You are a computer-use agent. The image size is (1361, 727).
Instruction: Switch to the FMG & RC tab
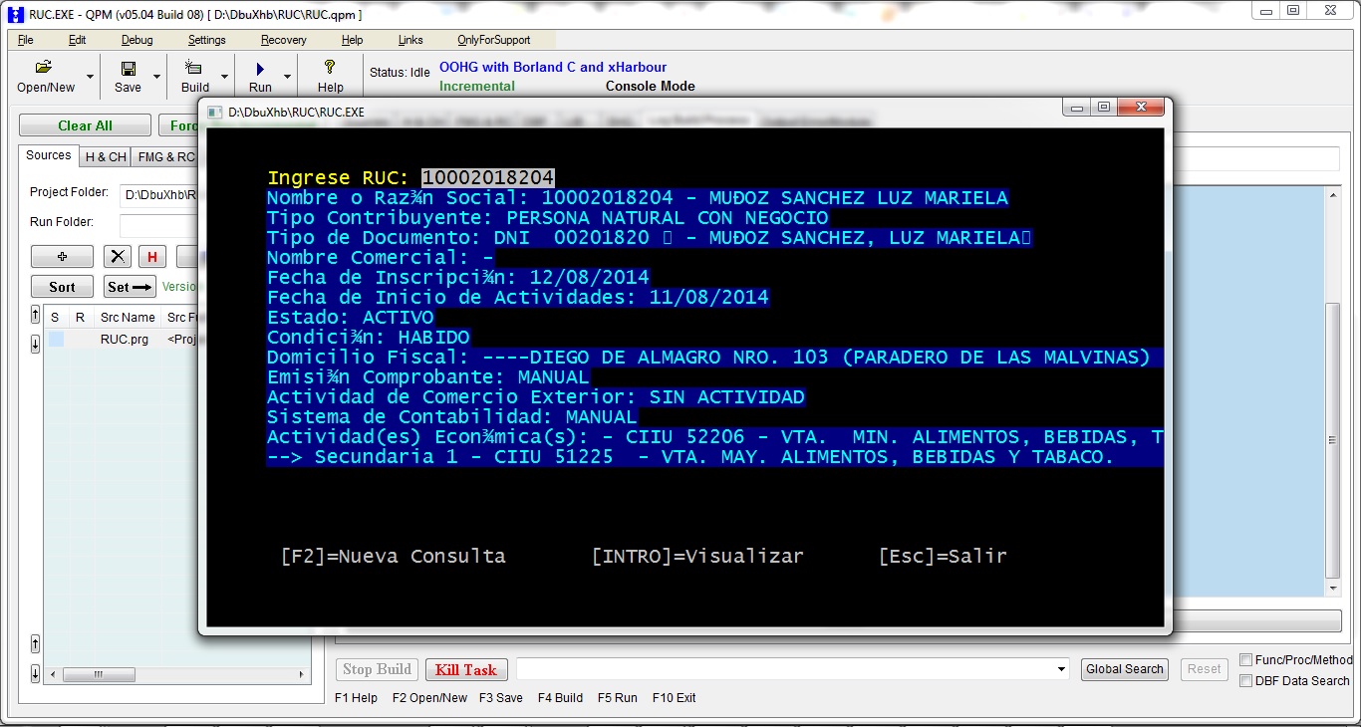165,157
